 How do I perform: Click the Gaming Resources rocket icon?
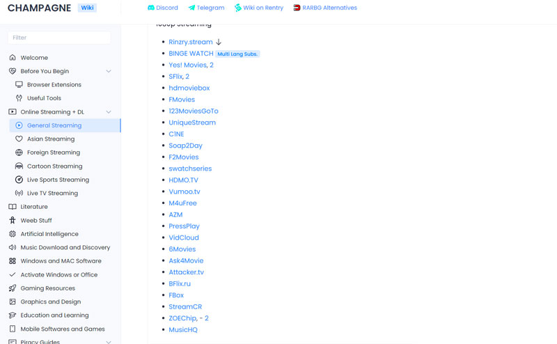13,288
